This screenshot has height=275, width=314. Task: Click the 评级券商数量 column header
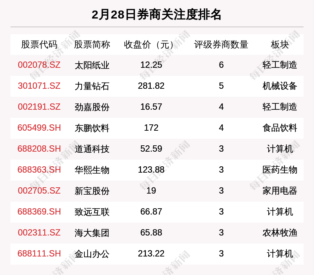click(221, 44)
